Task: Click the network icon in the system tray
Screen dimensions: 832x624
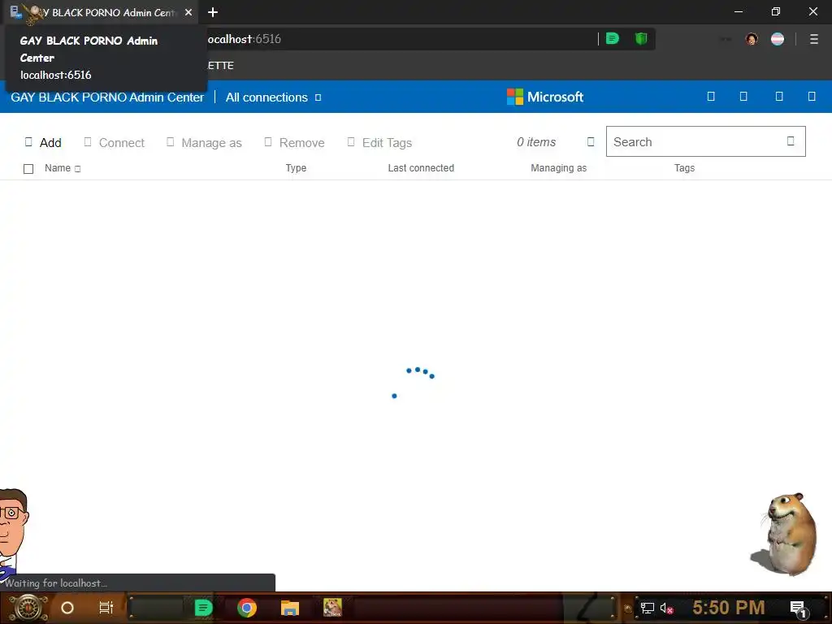Action: 648,608
